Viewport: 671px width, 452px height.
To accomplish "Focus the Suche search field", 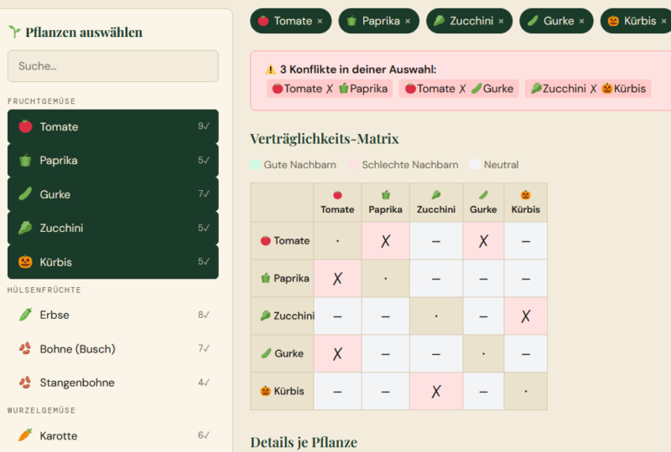I will (113, 66).
